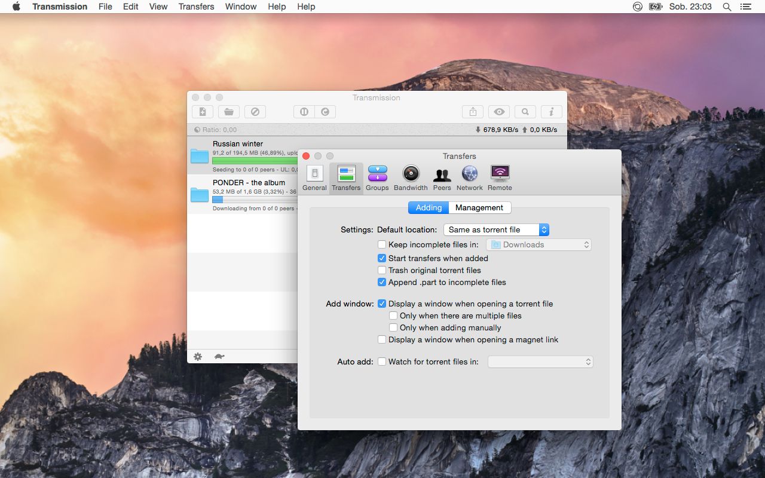Select the Transfers preferences icon
Viewport: 765px width, 478px height.
tap(346, 178)
